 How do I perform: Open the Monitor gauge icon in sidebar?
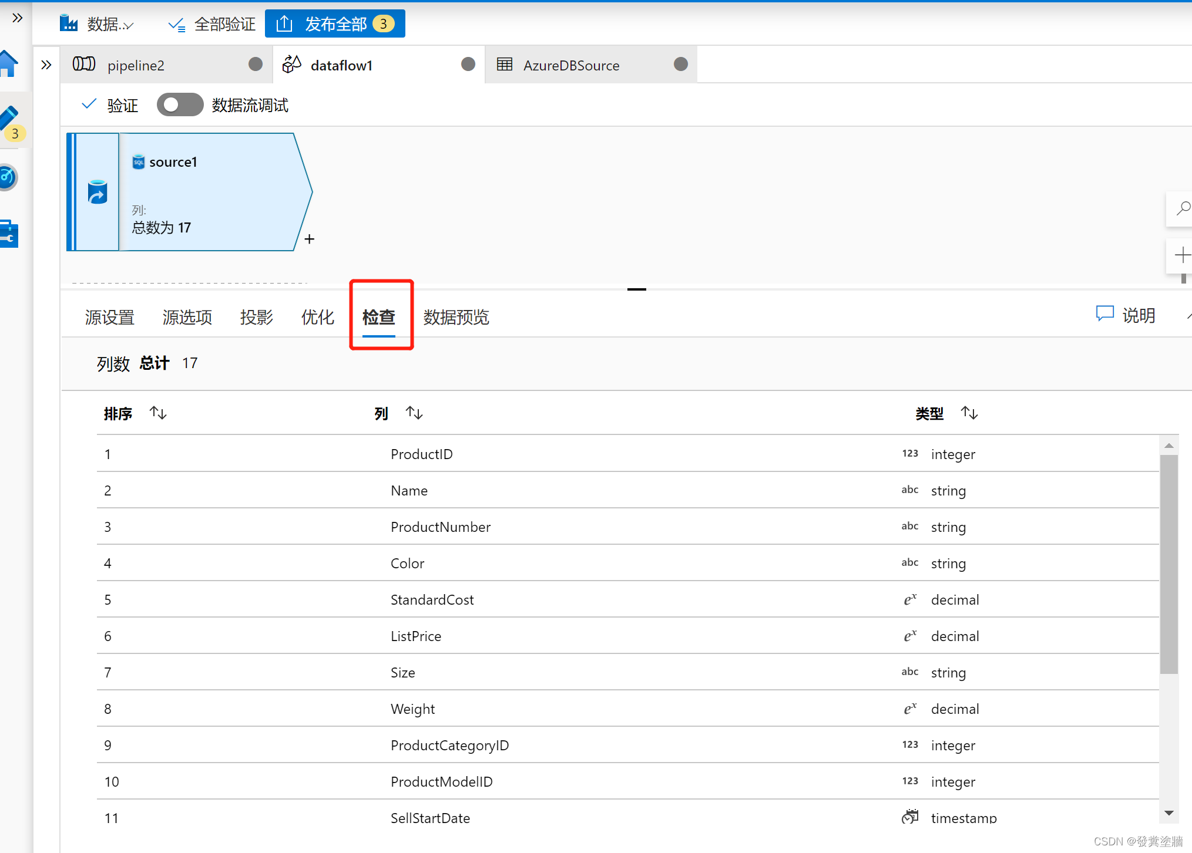coord(8,177)
